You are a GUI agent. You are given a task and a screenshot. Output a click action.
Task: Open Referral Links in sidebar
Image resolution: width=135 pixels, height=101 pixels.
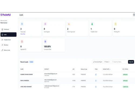pyautogui.click(x=6, y=50)
